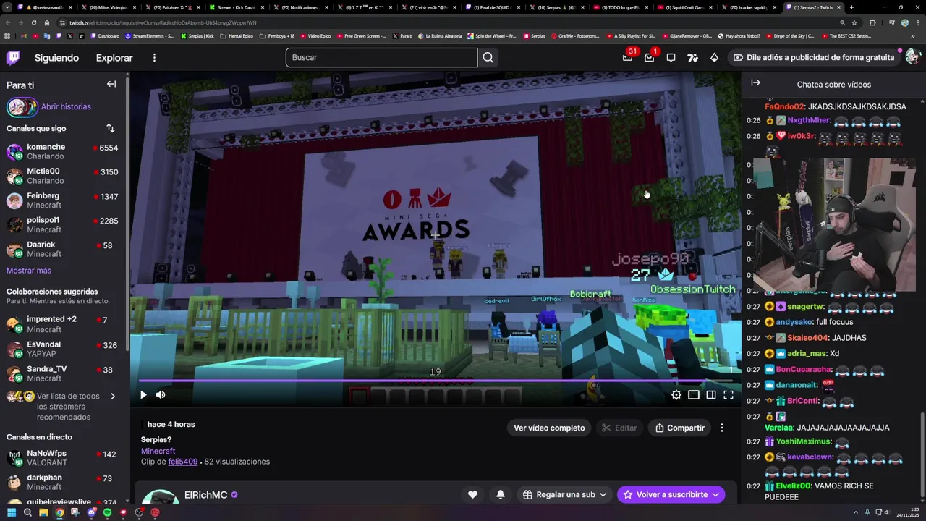Screen dimensions: 926x521
Task: Collapse the Para ti sidebar
Action: (x=111, y=84)
